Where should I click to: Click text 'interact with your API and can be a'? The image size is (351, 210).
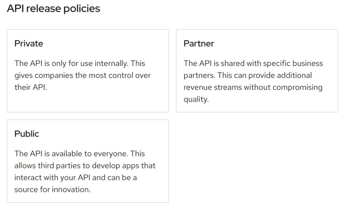pyautogui.click(x=75, y=178)
